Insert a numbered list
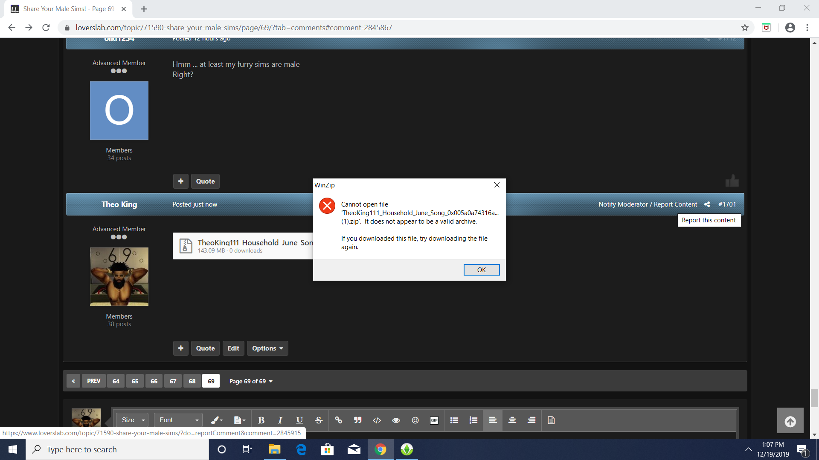This screenshot has height=460, width=819. [x=473, y=420]
